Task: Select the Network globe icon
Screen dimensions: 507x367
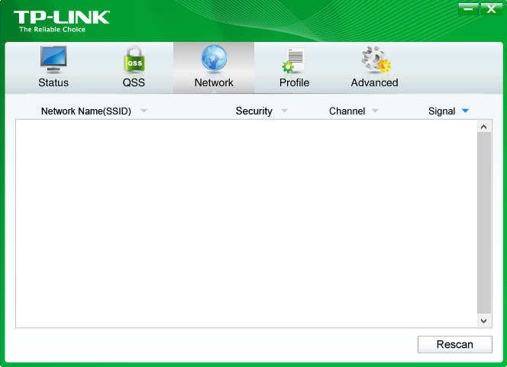Action: point(214,58)
